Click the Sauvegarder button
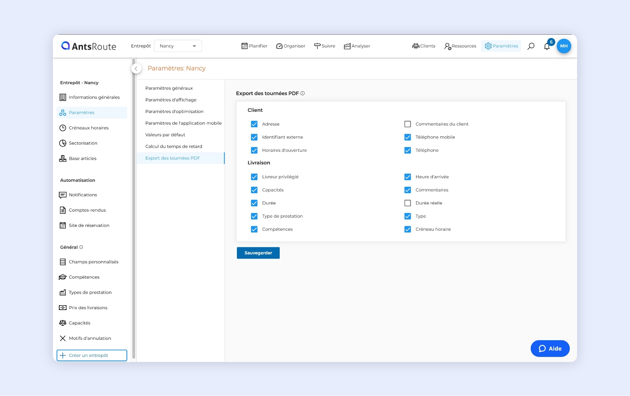This screenshot has width=630, height=396. click(258, 253)
